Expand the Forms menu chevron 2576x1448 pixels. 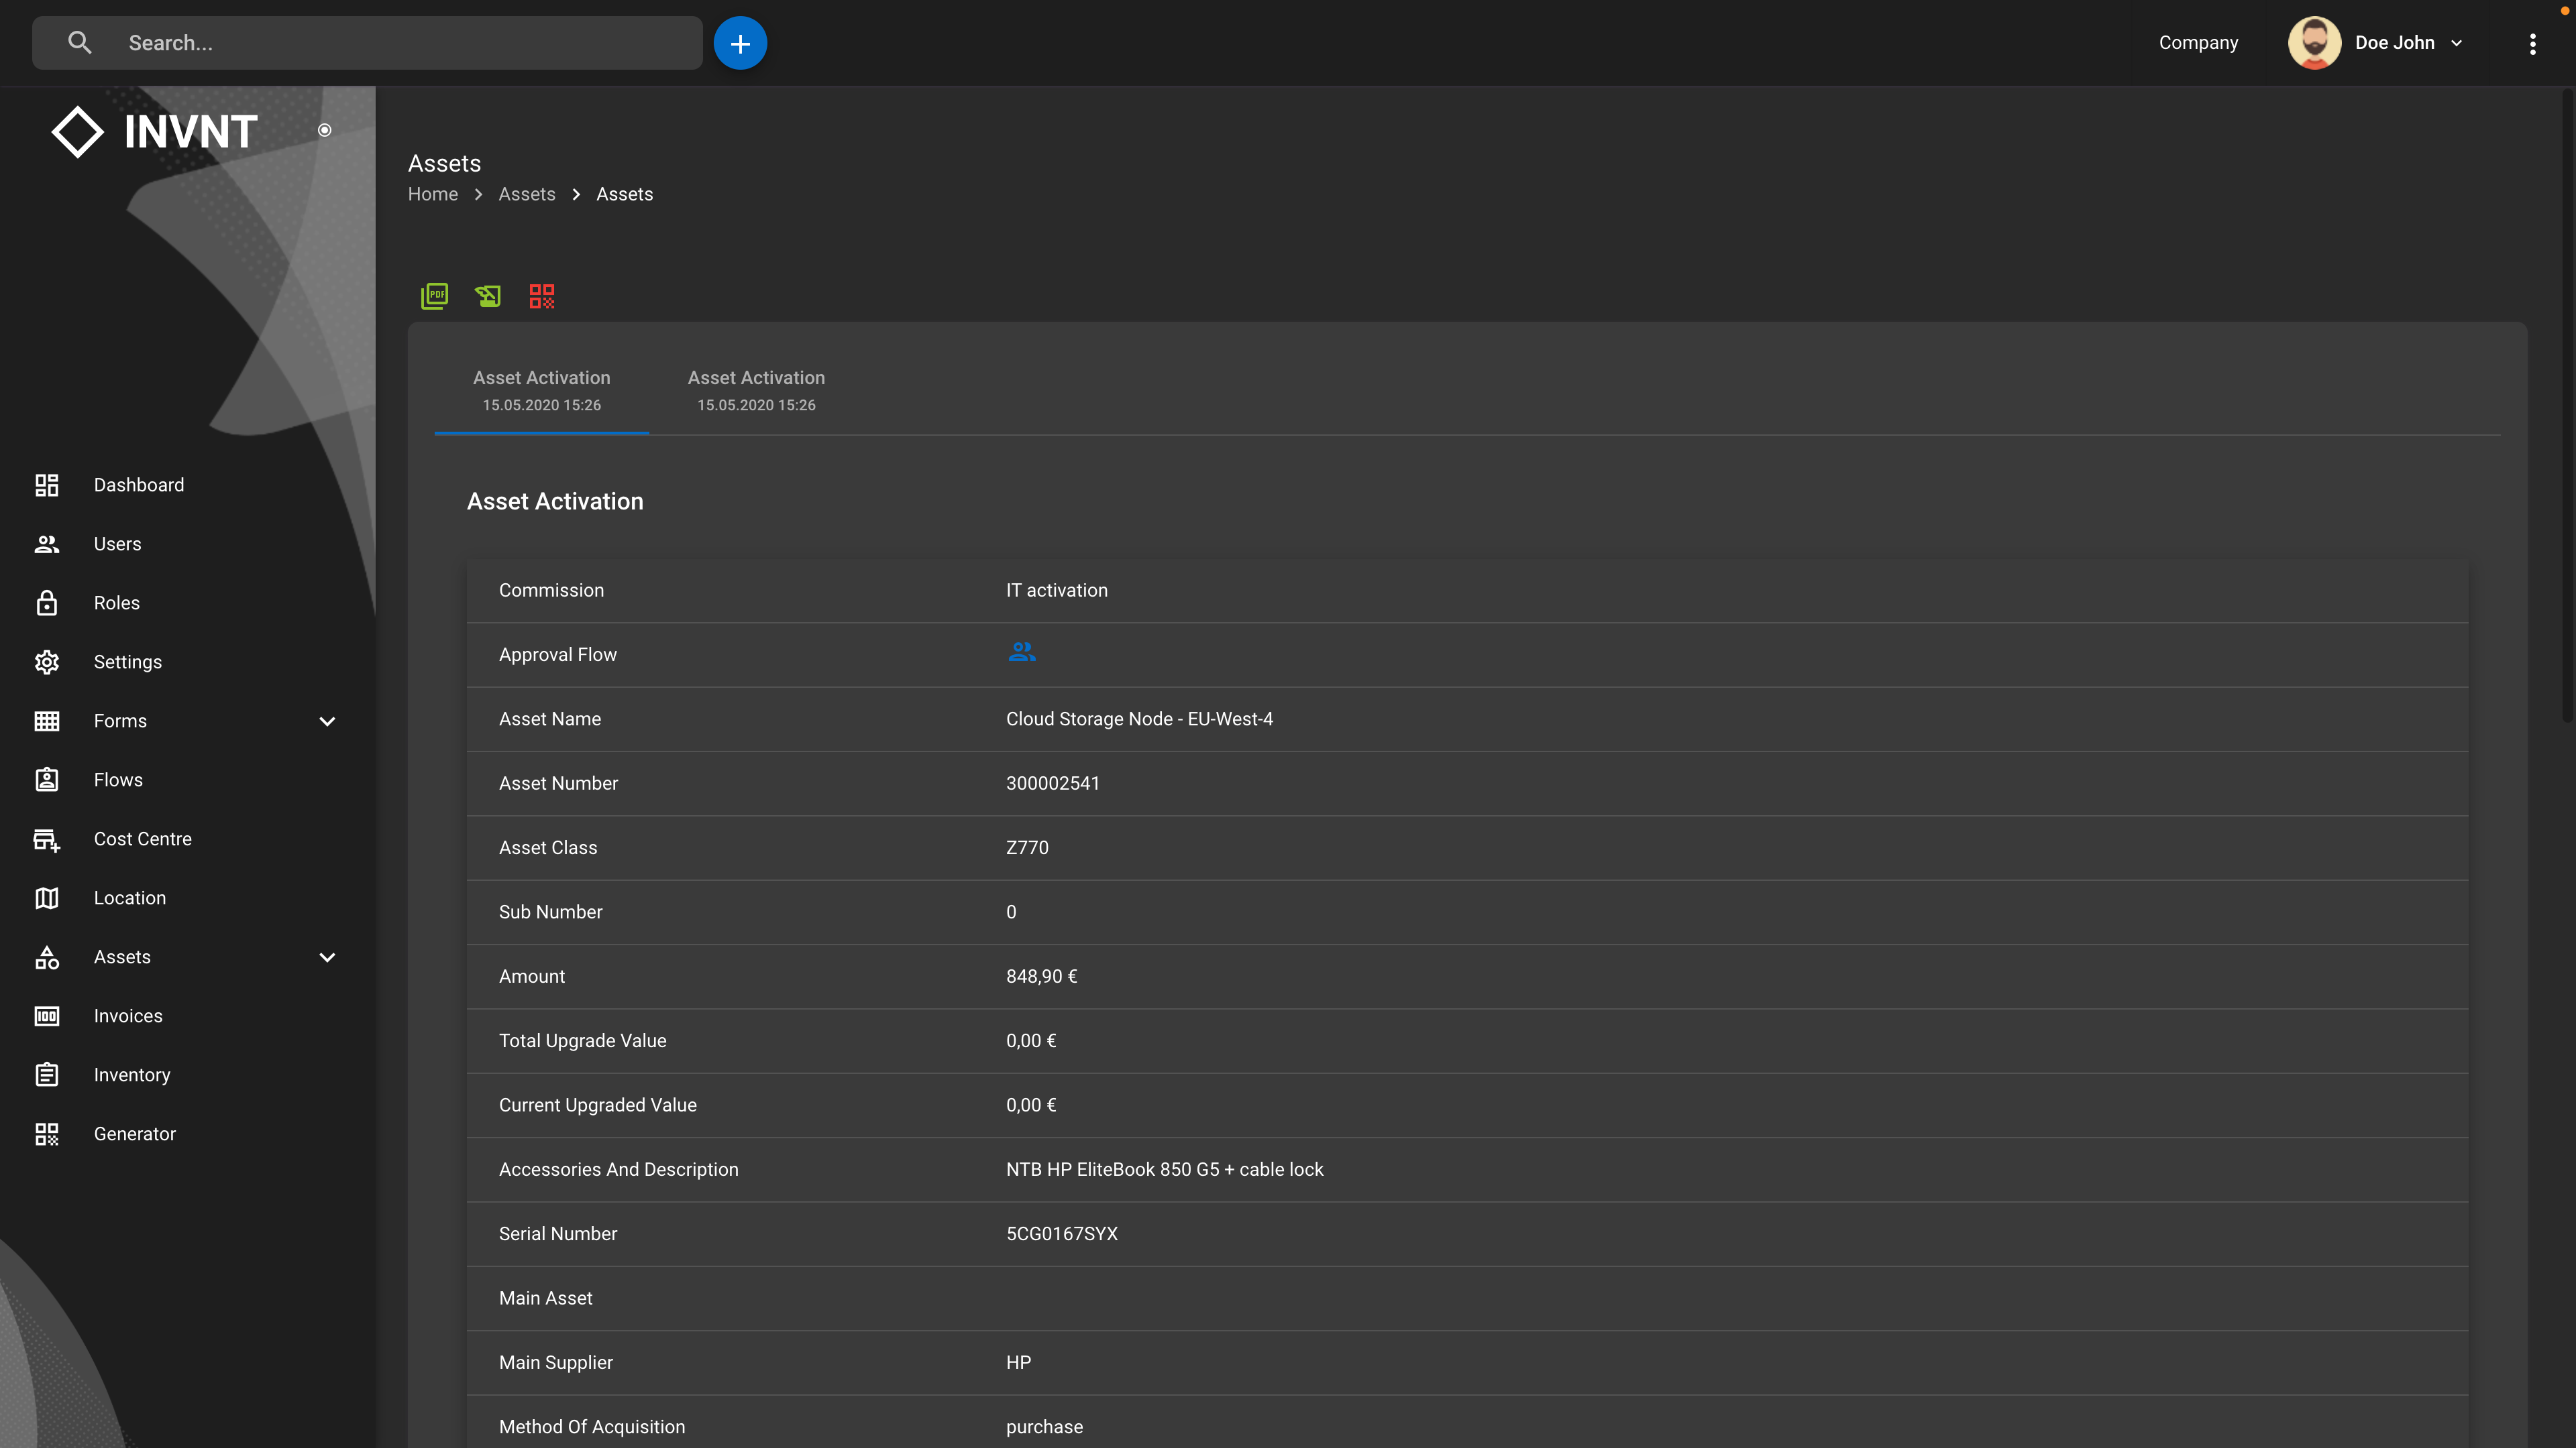(327, 721)
